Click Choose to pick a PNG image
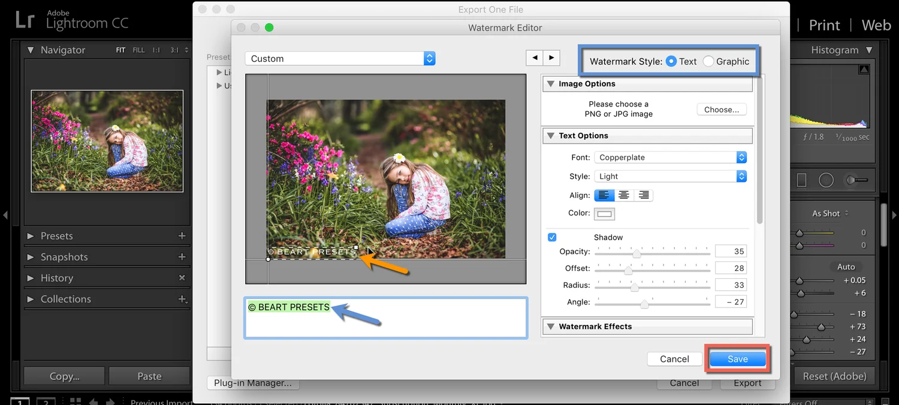Viewport: 899px width, 405px height. tap(721, 109)
